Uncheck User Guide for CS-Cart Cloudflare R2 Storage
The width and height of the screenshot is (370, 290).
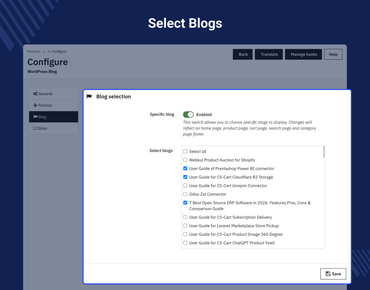click(185, 177)
